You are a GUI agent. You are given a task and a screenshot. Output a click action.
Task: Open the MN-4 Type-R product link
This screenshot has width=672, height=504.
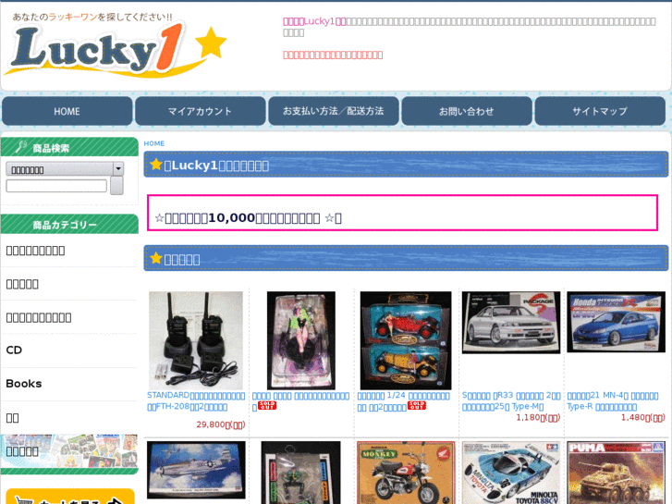pyautogui.click(x=613, y=401)
